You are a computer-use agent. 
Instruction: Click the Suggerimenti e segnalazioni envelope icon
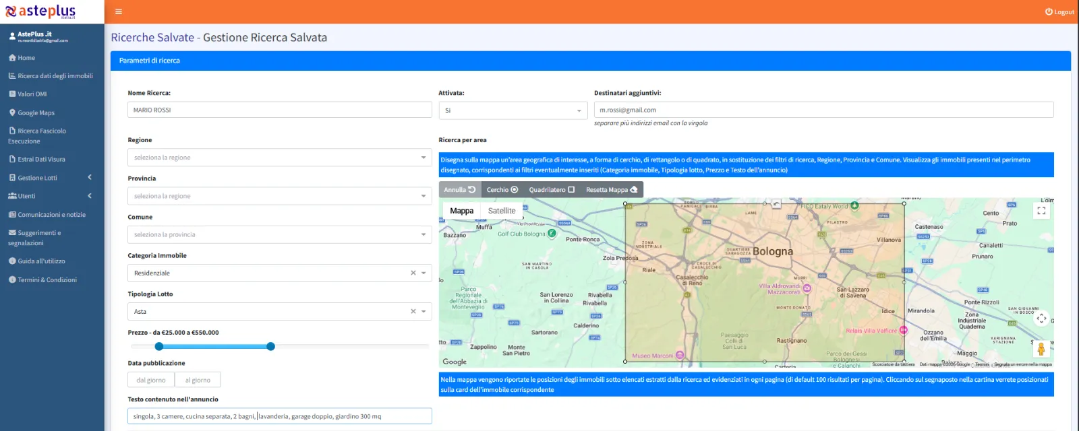click(12, 233)
